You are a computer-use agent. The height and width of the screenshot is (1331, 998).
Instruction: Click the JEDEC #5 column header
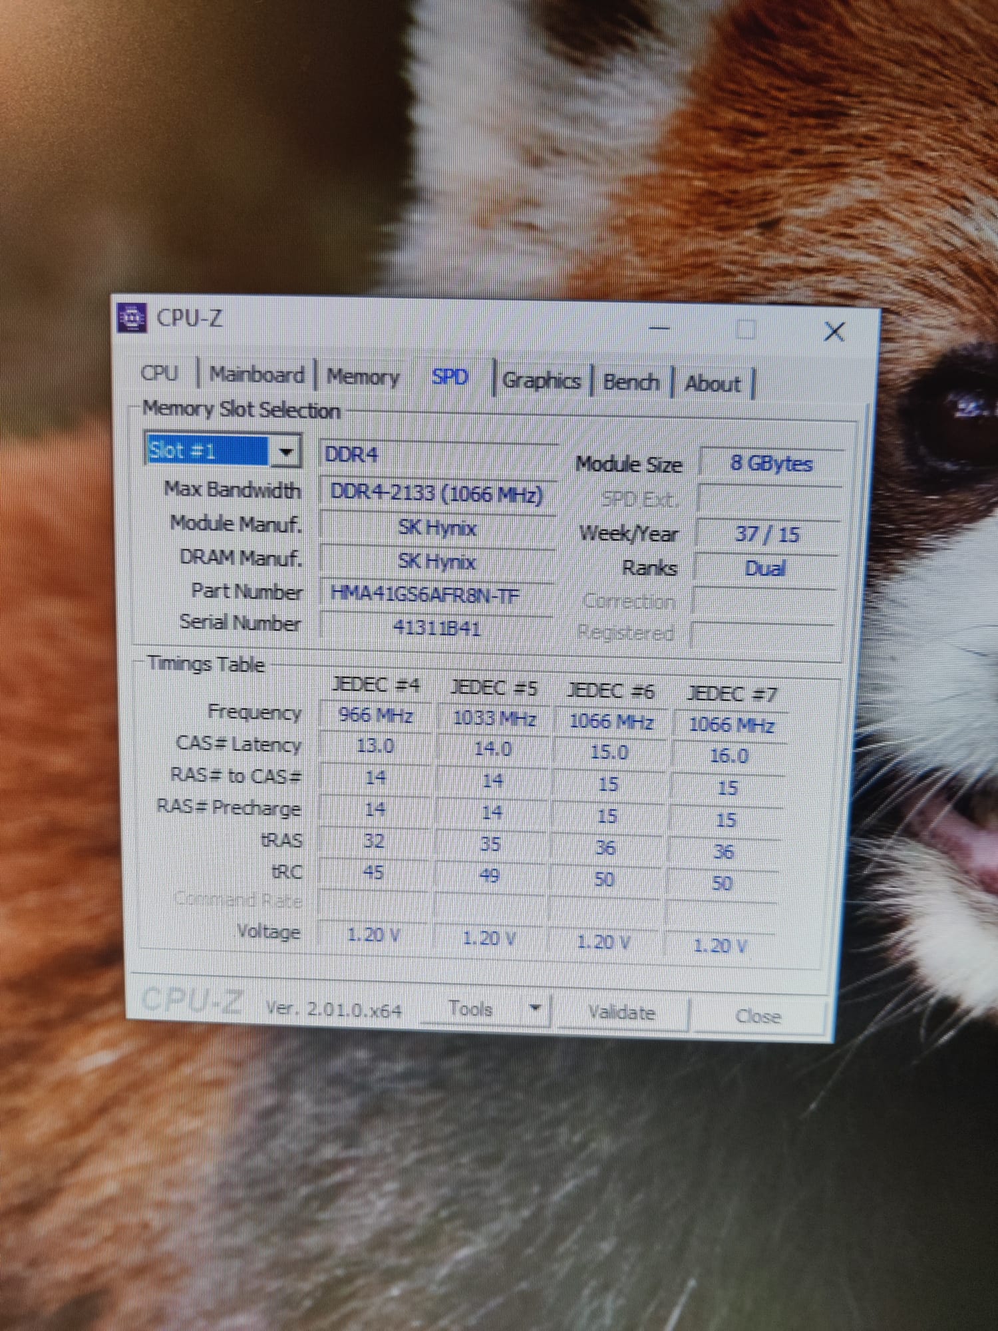click(x=494, y=687)
